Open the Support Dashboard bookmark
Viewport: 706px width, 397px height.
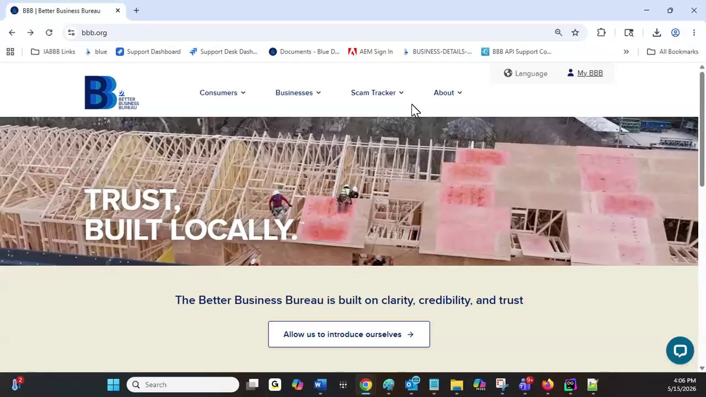[x=148, y=51]
